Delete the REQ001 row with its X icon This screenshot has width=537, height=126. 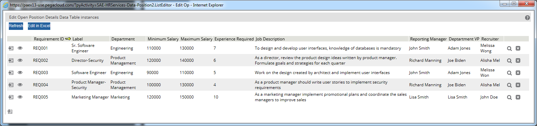tap(518, 48)
